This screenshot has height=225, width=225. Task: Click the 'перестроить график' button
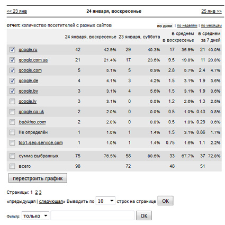click(38, 178)
